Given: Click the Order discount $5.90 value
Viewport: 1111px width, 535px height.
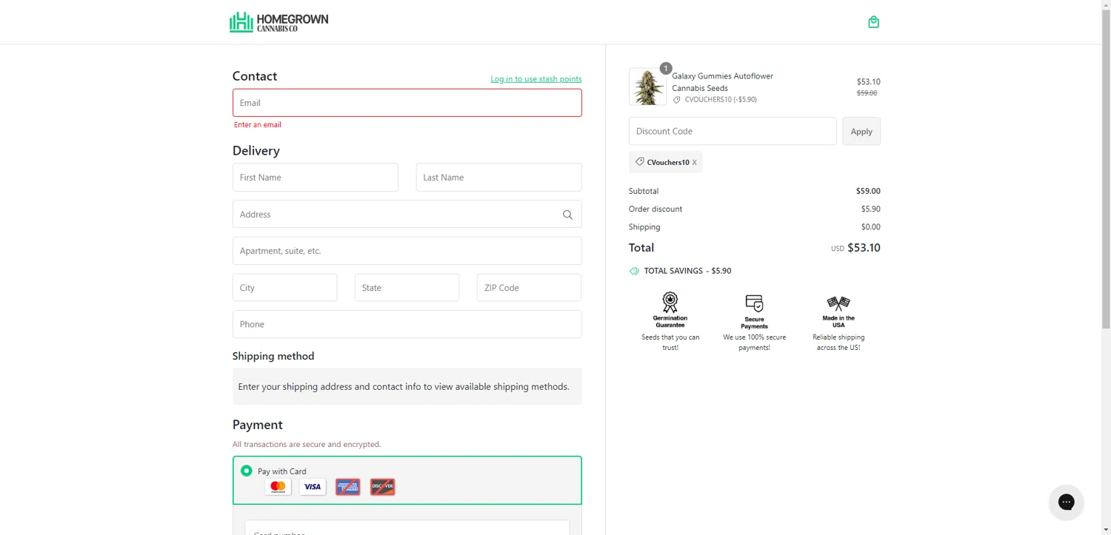Looking at the screenshot, I should point(870,209).
